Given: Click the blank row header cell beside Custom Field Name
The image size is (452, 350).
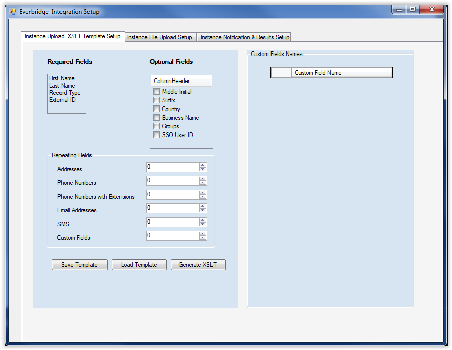Looking at the screenshot, I should tap(281, 73).
